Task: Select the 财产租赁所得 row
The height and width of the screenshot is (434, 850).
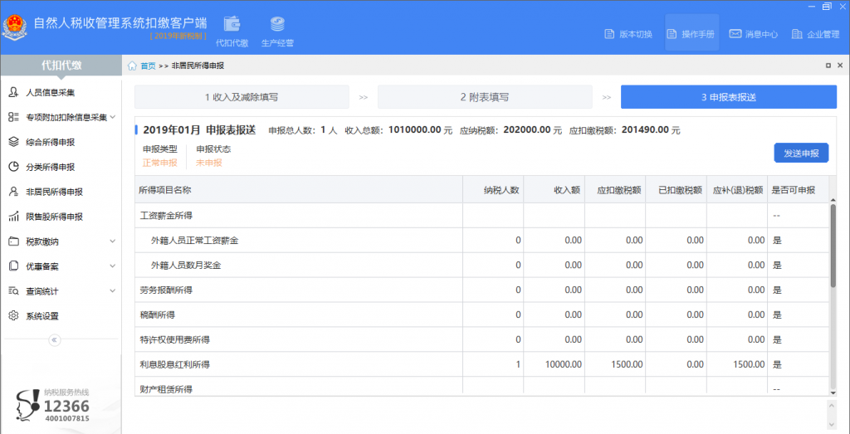Action: 482,385
